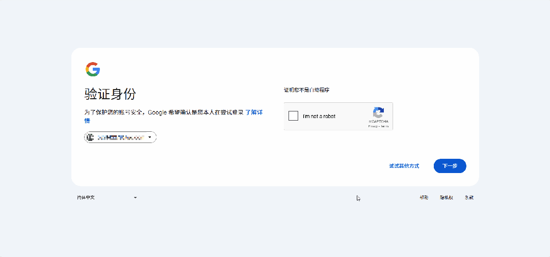Click the 证明您不是自动程序 label
550x257 pixels.
coord(307,90)
